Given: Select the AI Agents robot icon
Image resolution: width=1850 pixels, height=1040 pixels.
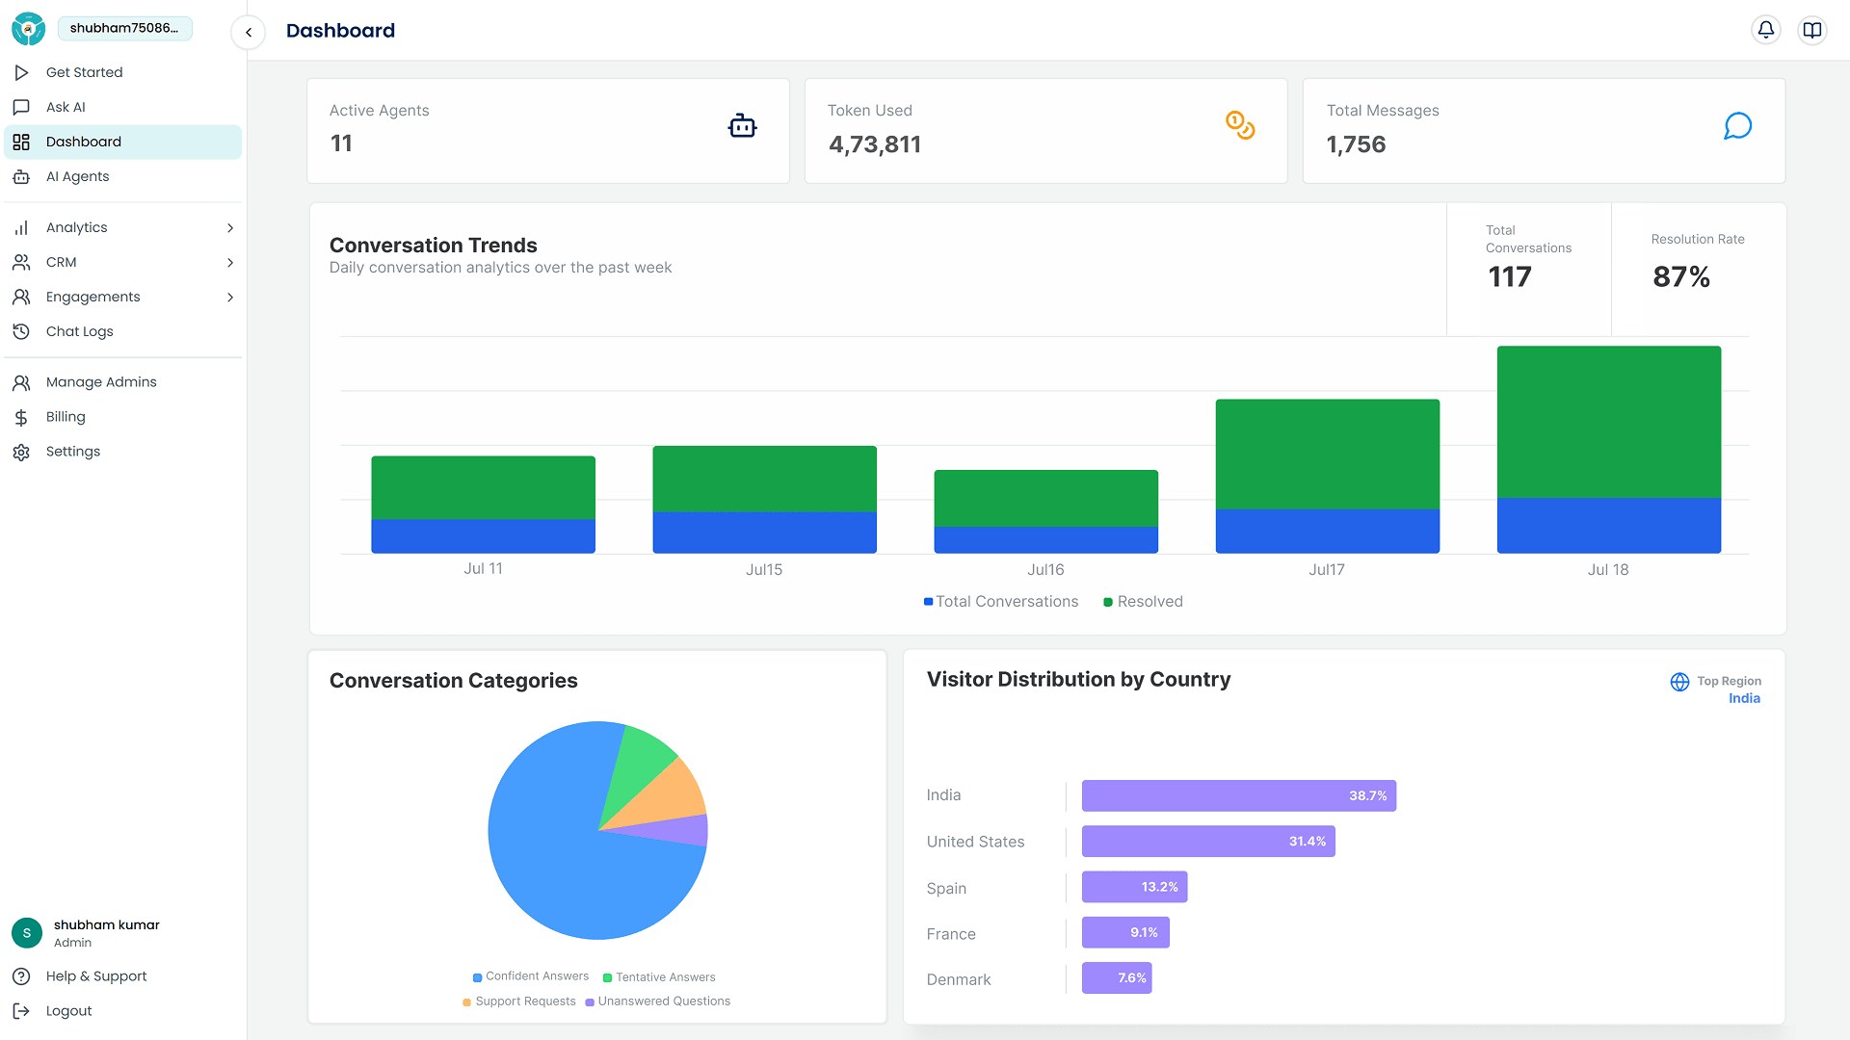Looking at the screenshot, I should click(21, 176).
